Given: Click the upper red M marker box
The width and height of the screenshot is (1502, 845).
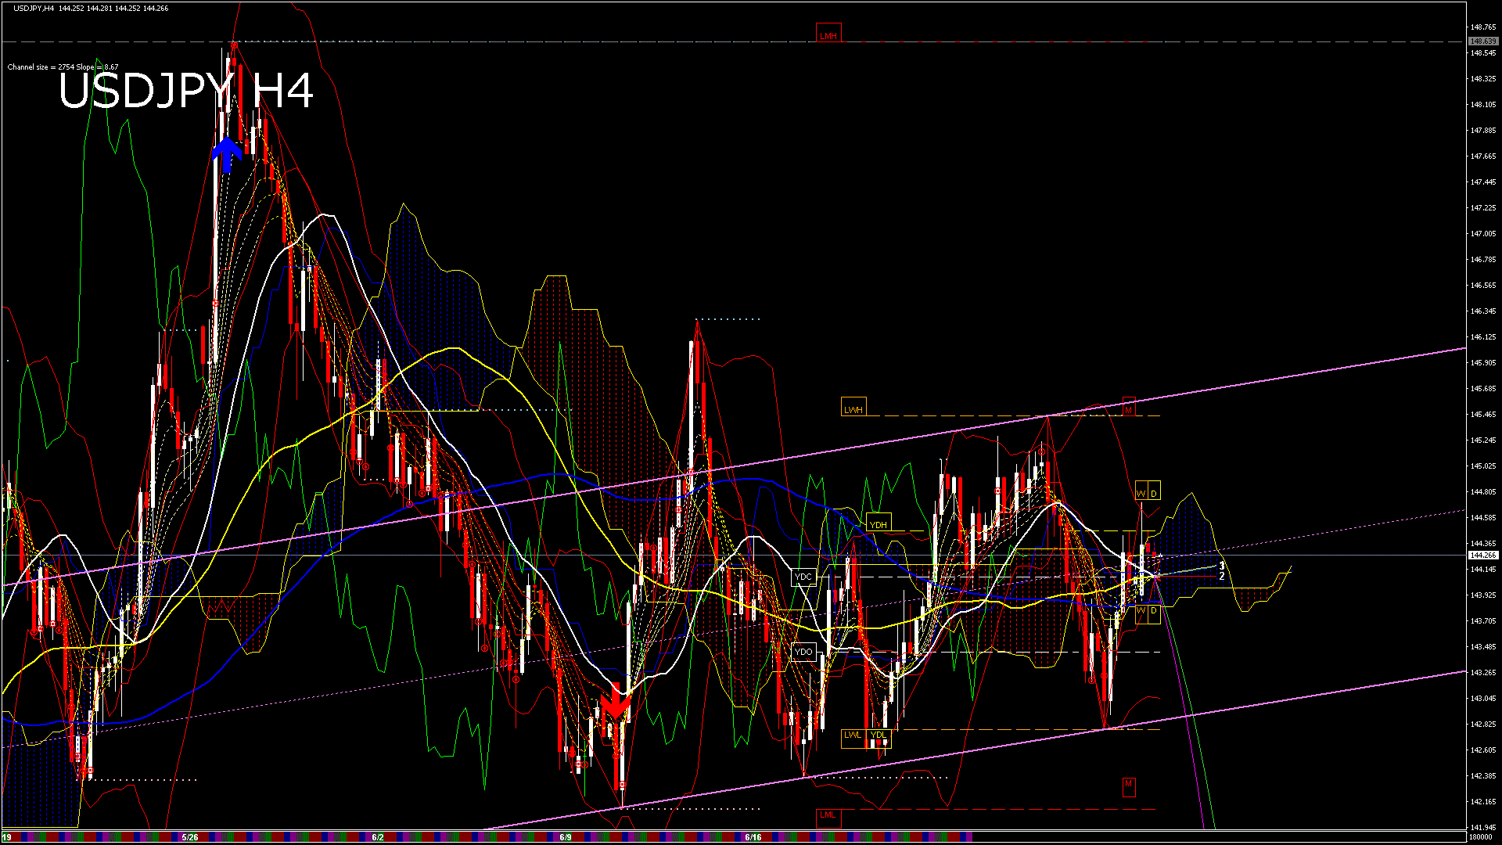Looking at the screenshot, I should coord(1128,407).
